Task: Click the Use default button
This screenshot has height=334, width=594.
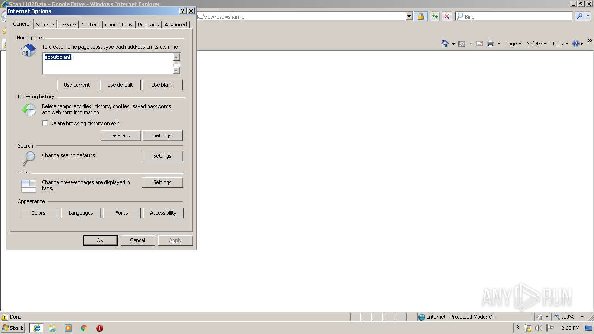Action: click(120, 85)
